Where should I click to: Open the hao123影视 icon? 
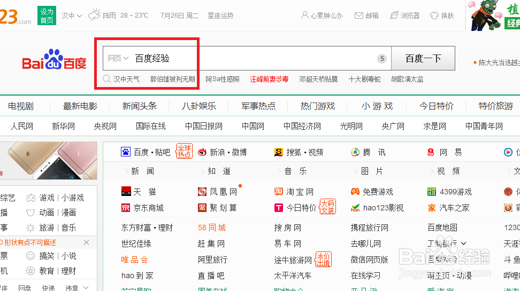coord(355,208)
